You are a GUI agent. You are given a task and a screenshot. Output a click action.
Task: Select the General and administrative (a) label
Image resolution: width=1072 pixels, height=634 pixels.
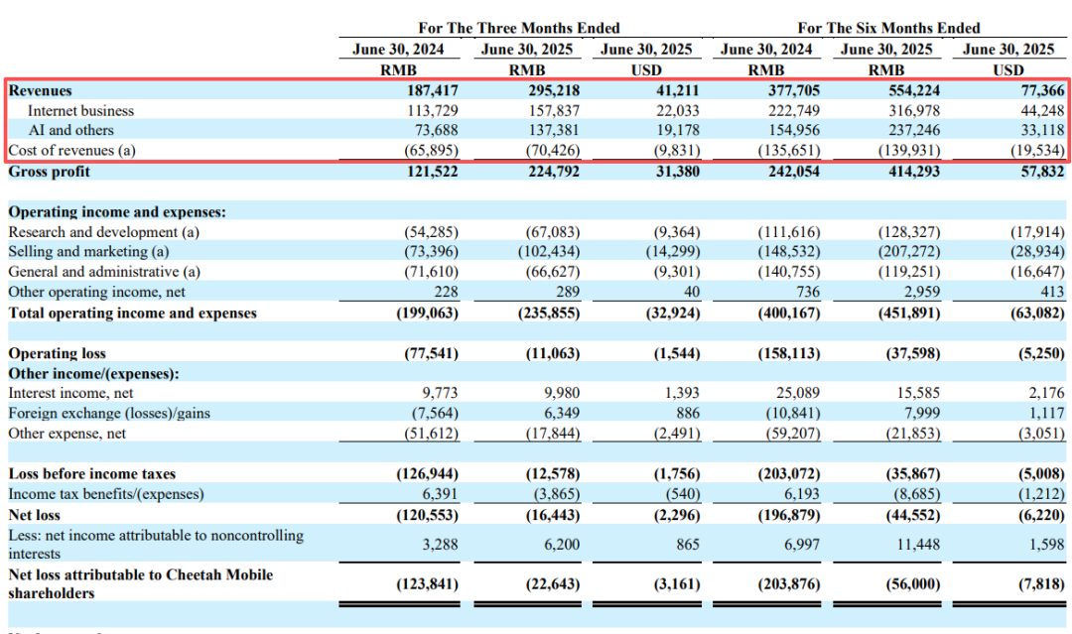pos(104,272)
